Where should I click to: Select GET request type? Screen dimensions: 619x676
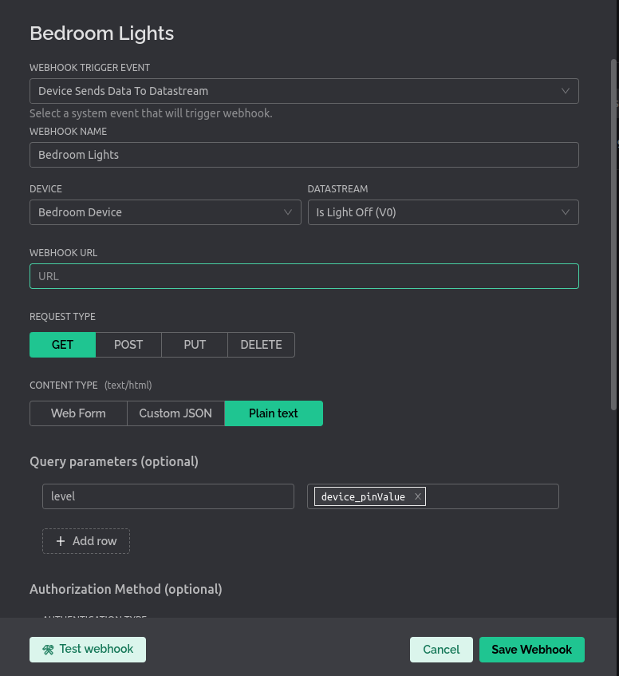62,345
